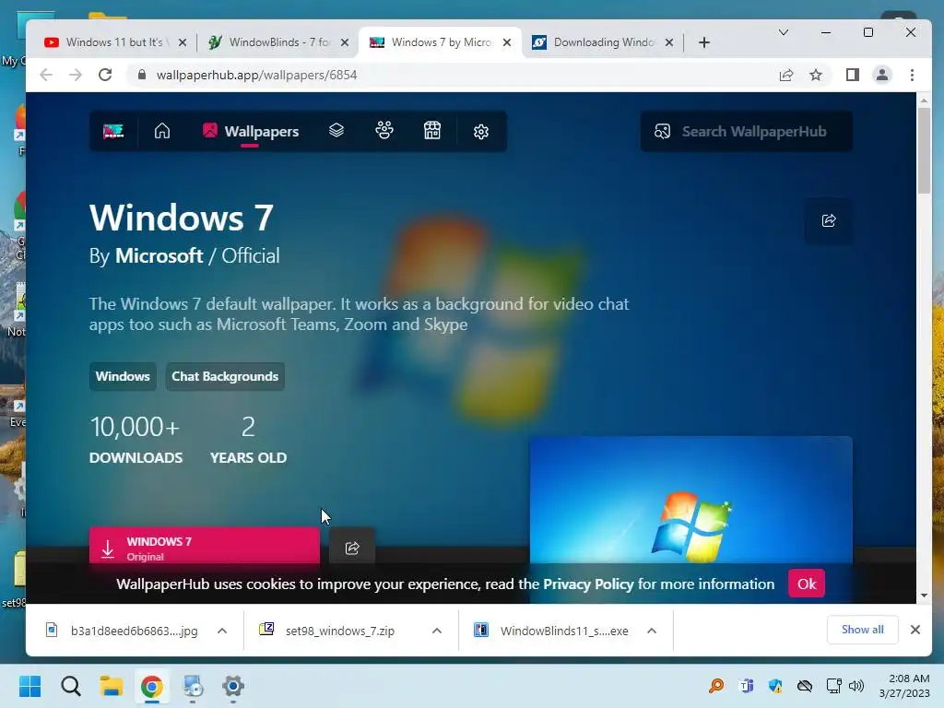Open the WallpaperHub logo icon

[113, 131]
